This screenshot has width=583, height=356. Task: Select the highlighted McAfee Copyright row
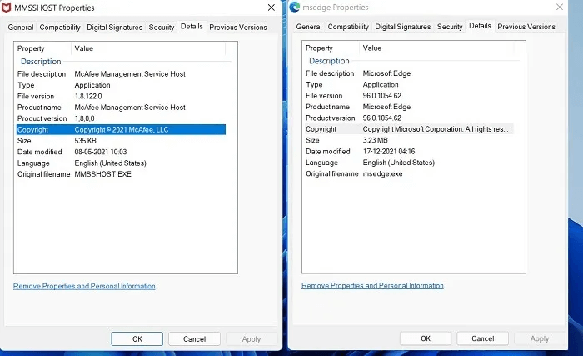point(120,130)
